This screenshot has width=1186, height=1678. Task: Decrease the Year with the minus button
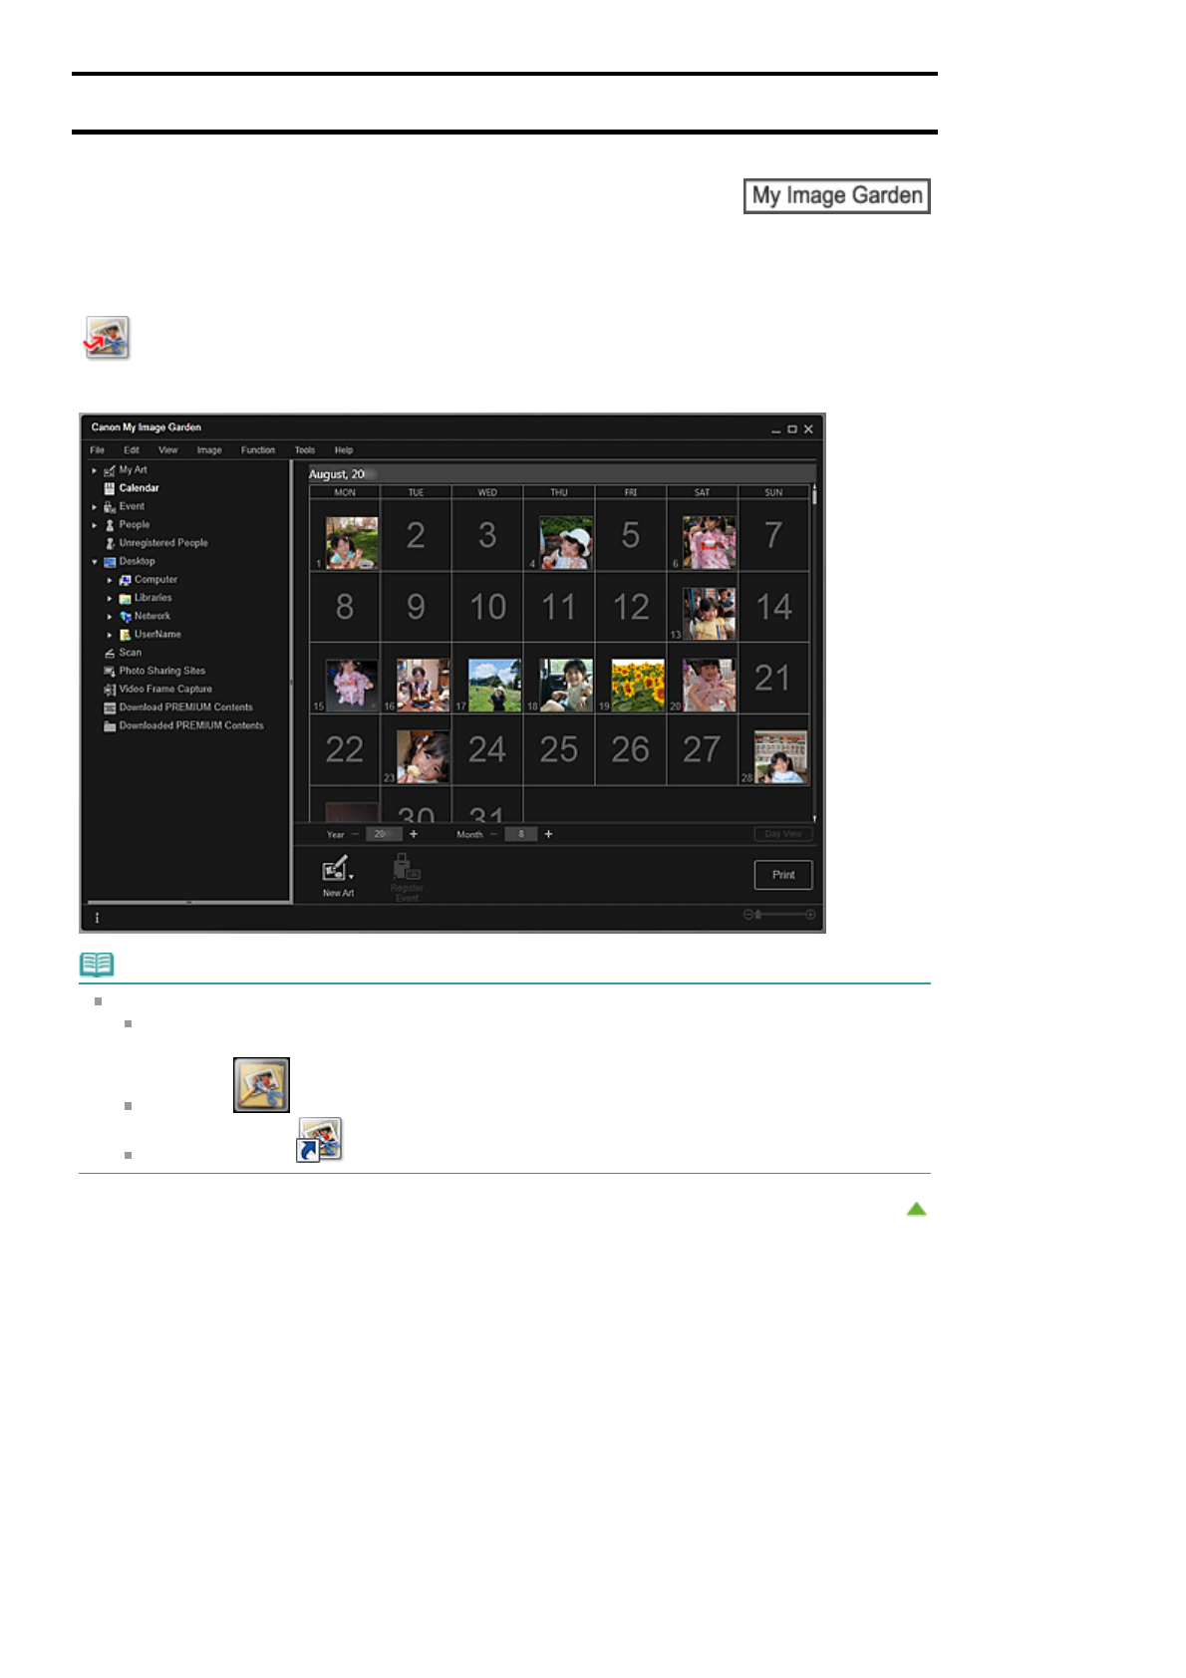coord(355,834)
